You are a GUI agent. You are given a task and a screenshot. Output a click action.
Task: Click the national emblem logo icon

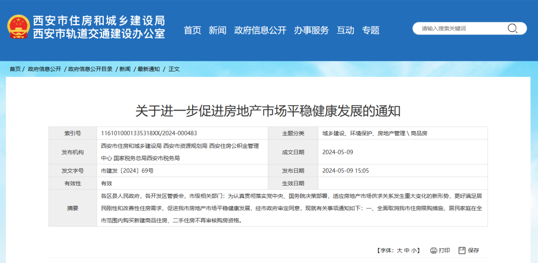tap(18, 26)
